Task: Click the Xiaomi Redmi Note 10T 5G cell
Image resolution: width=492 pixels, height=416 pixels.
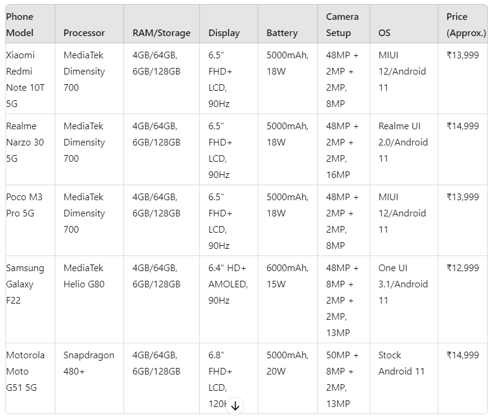Action: [31, 79]
